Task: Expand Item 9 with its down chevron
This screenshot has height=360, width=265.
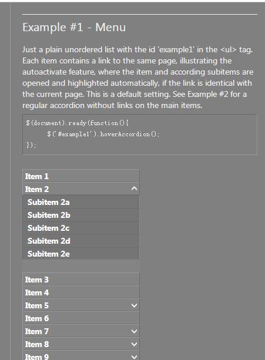Action: click(134, 356)
